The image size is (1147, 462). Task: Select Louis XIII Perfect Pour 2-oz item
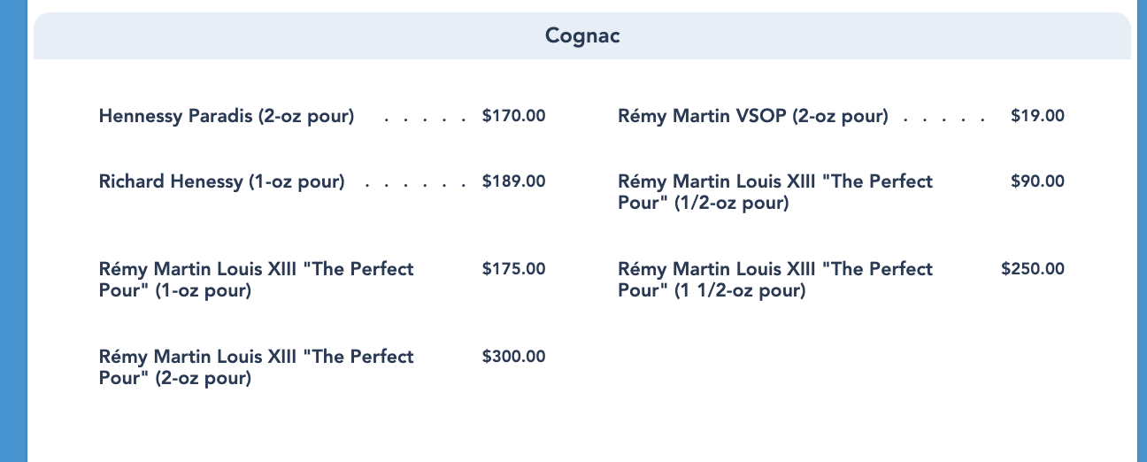[256, 367]
